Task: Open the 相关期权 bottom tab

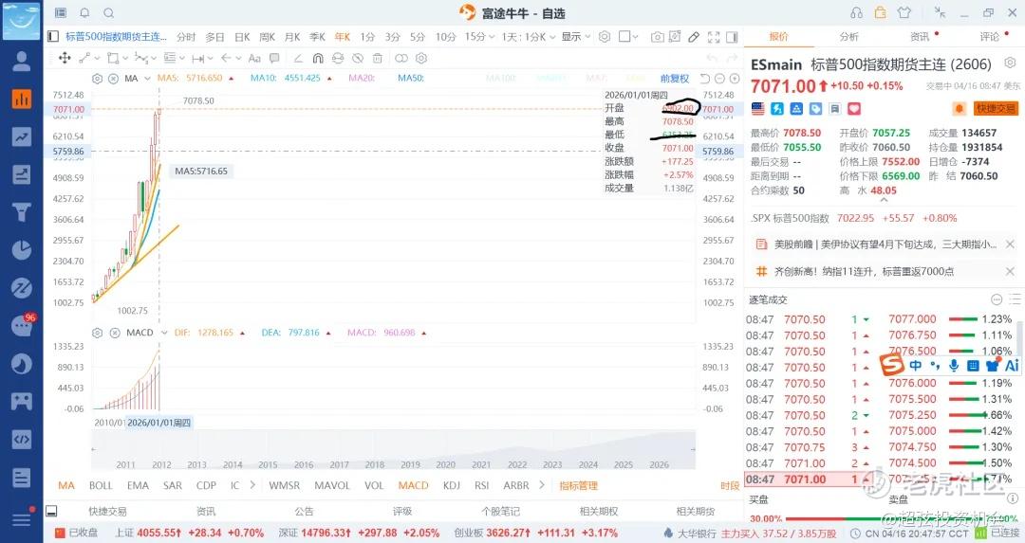Action: 599,512
